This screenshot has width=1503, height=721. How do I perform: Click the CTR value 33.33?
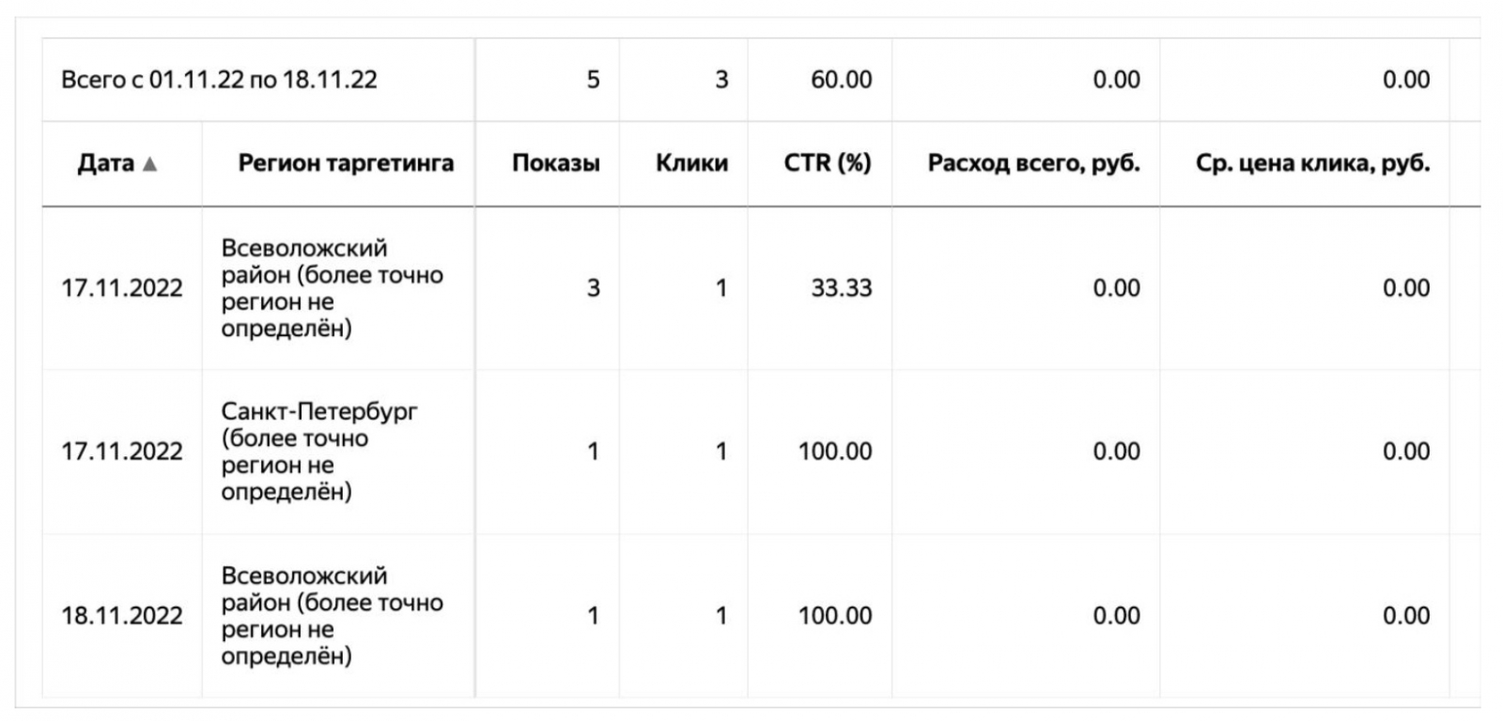(841, 288)
